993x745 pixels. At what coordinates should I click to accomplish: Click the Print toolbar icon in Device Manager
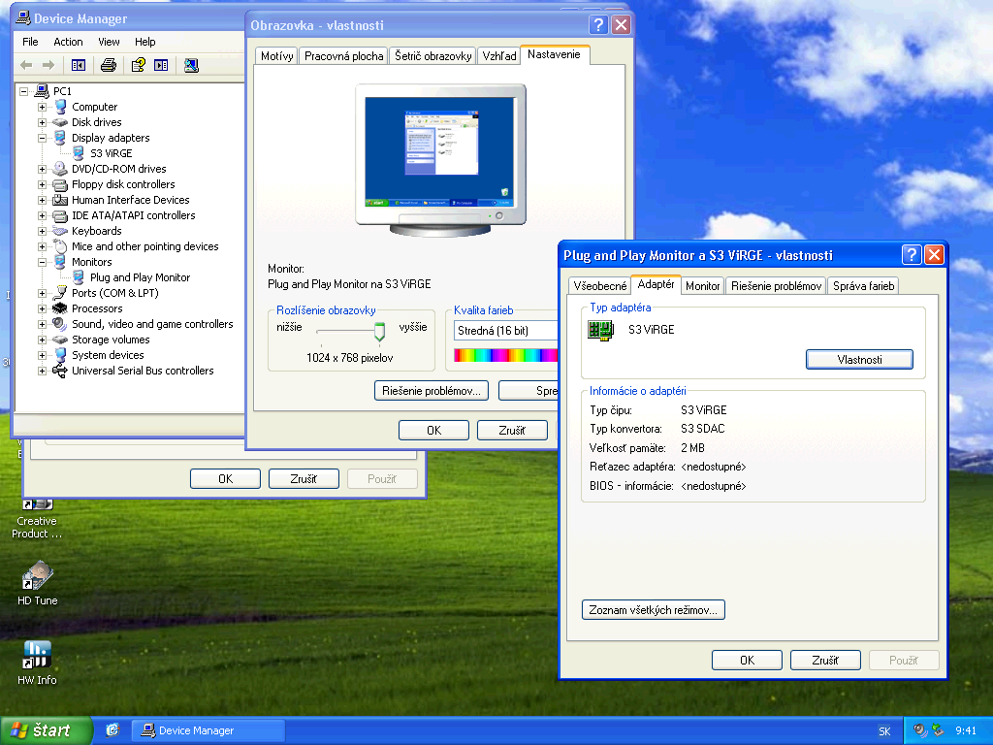coord(109,65)
